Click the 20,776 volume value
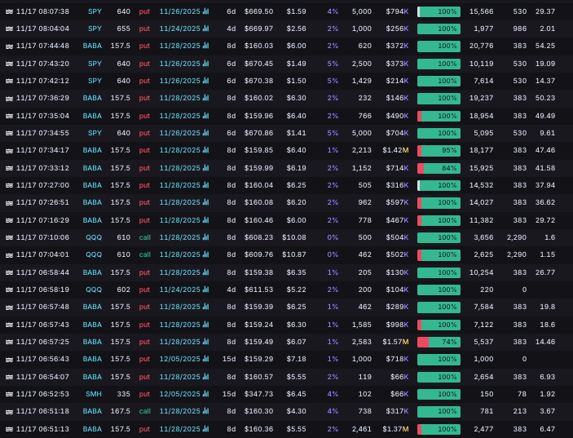Screen dimensions: 573x438 (481, 46)
